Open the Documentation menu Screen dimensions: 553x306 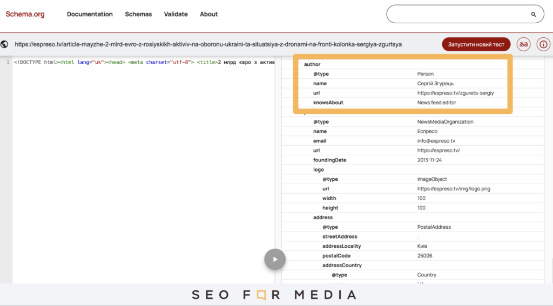click(x=90, y=14)
